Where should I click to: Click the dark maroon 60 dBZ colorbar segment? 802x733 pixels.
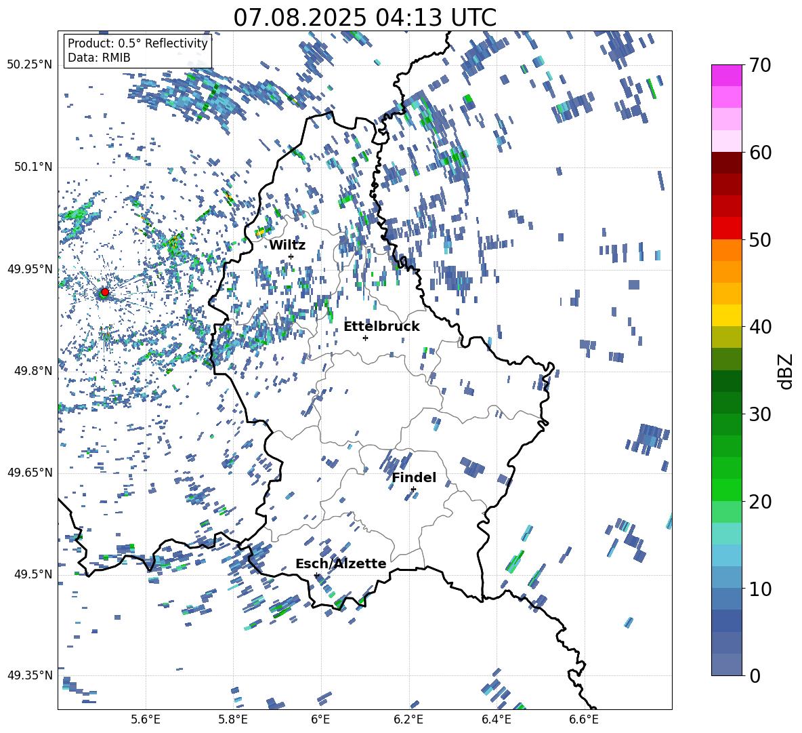tap(726, 163)
